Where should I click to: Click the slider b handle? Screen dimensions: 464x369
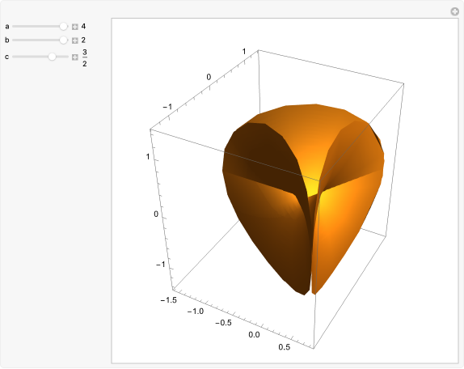coord(63,40)
